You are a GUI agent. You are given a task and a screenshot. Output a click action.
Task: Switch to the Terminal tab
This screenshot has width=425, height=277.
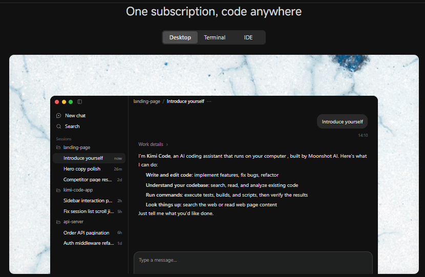215,37
